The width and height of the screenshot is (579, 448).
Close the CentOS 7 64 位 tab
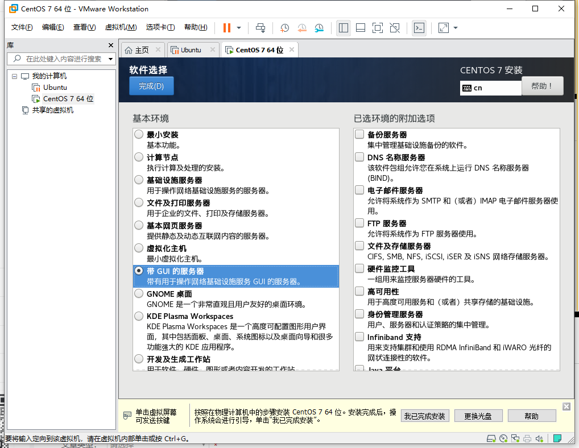(292, 49)
